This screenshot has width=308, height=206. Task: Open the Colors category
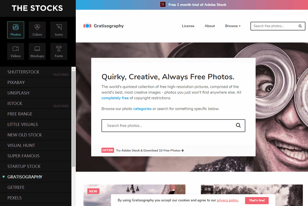tap(37, 30)
